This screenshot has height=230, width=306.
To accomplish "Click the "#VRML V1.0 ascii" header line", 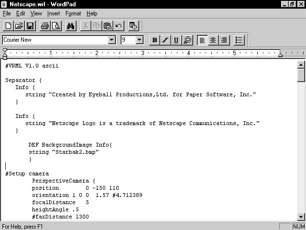I will 32,66.
